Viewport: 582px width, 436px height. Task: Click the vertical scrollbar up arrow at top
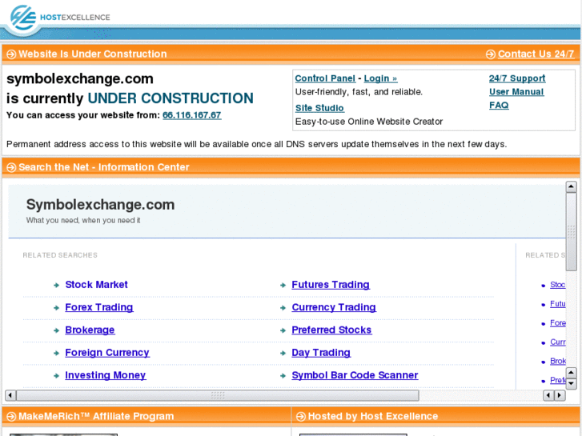tap(572, 186)
